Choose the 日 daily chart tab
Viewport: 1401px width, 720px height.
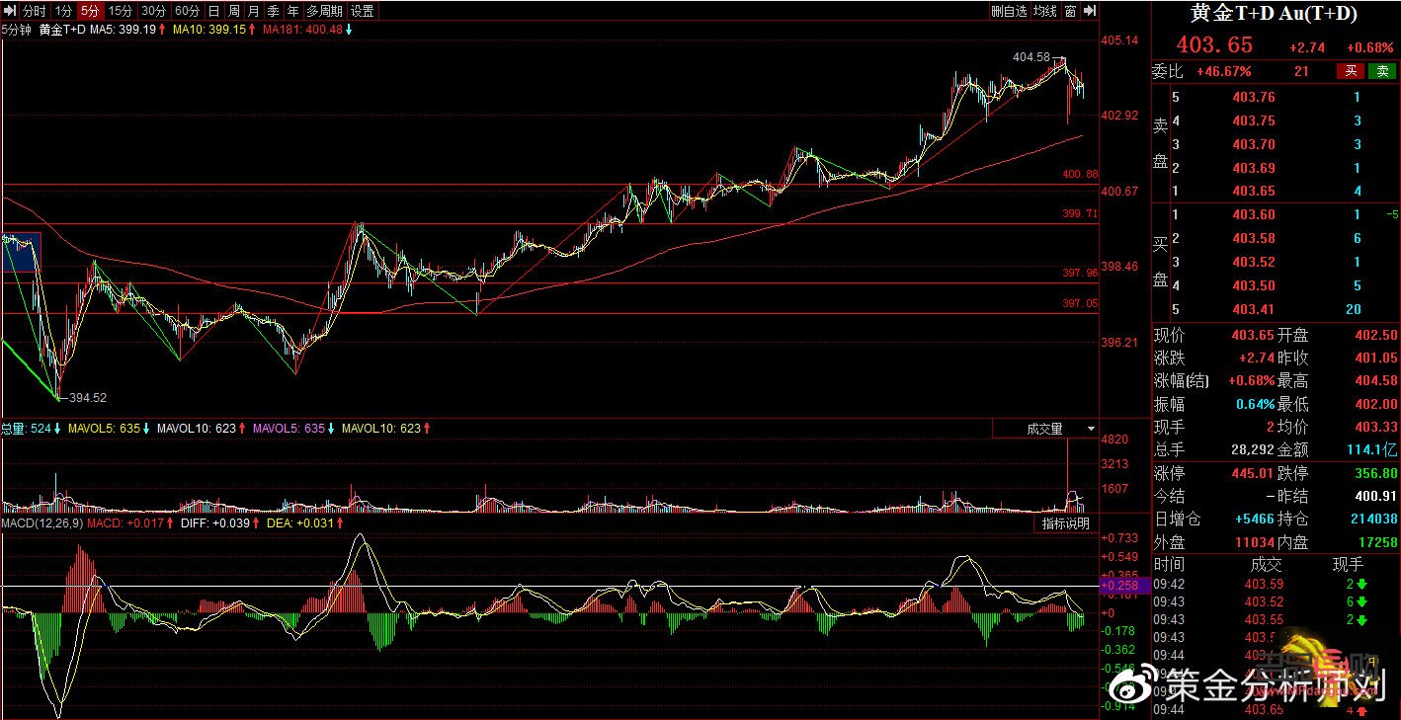pos(213,11)
